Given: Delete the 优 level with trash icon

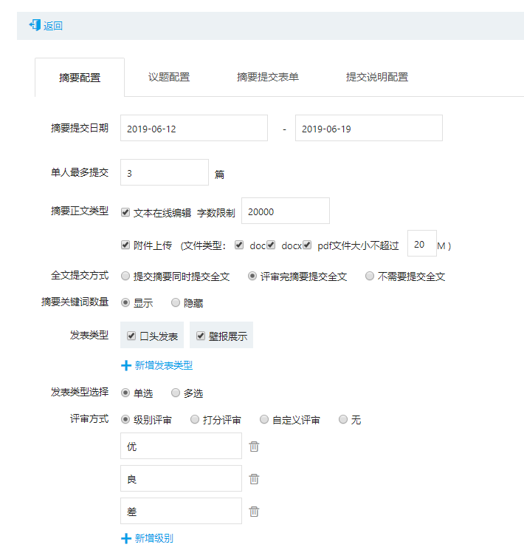Looking at the screenshot, I should [254, 446].
